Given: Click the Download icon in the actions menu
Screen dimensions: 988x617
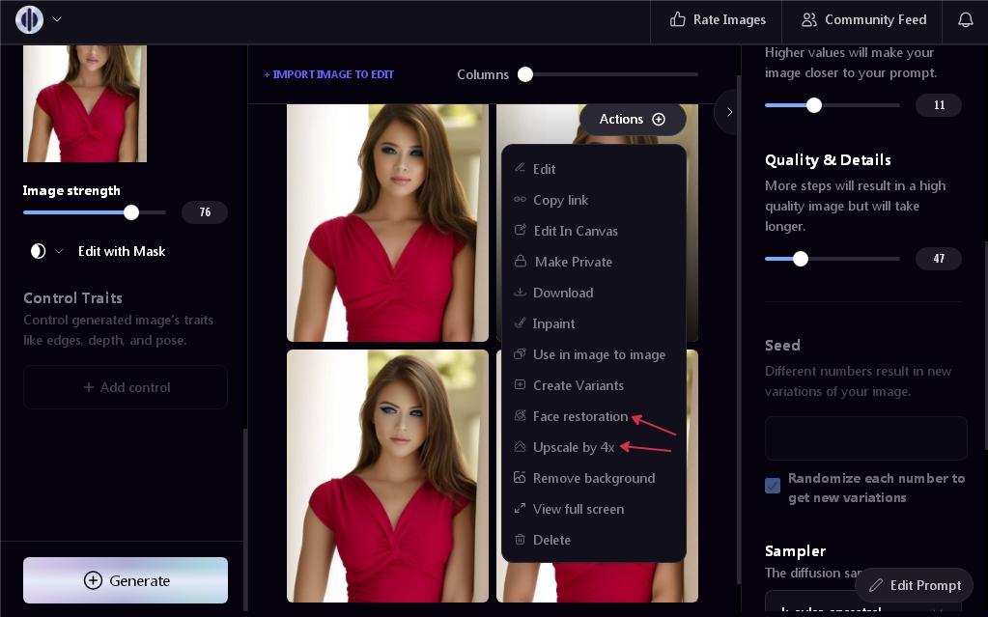Looking at the screenshot, I should (520, 293).
